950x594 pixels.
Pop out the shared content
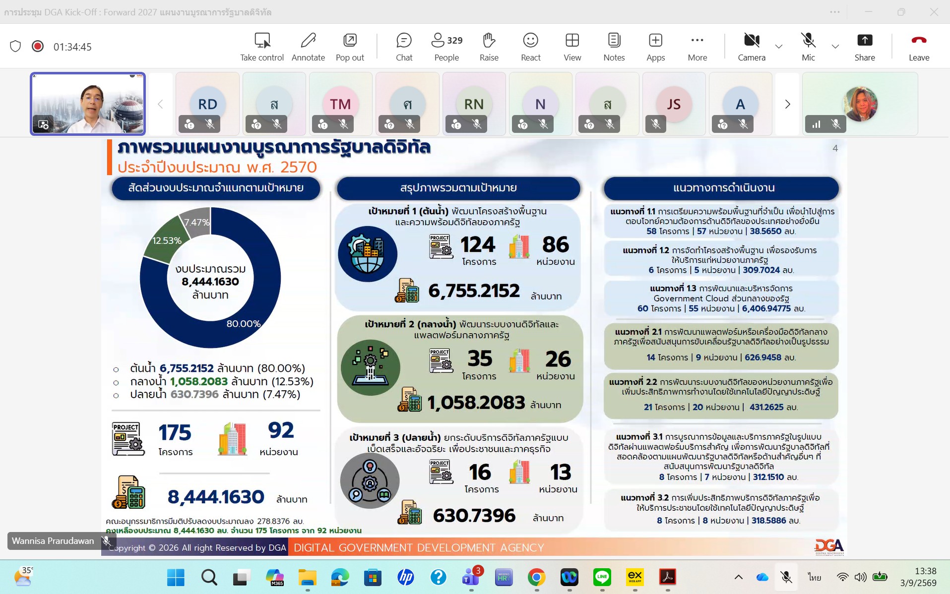[350, 47]
